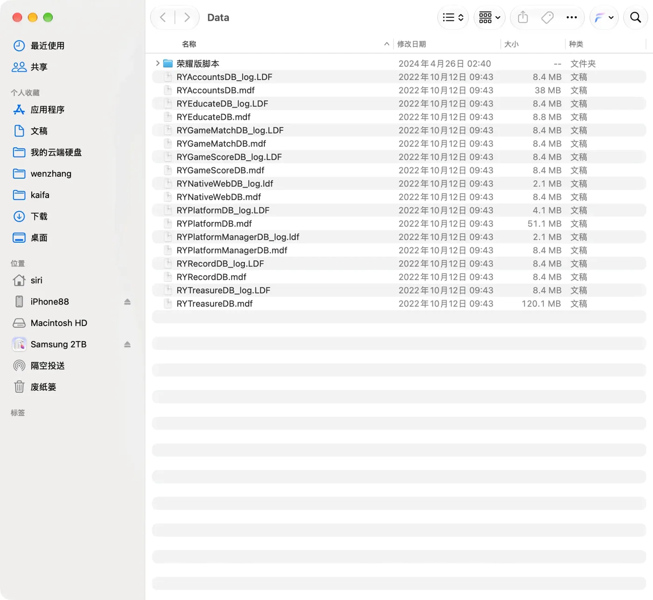Select file RYAccountsDB.mdf
The height and width of the screenshot is (600, 653).
(399, 90)
